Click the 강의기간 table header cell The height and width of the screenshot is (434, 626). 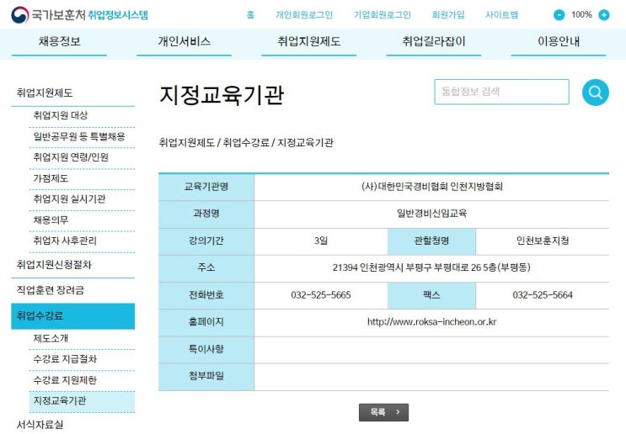(206, 241)
